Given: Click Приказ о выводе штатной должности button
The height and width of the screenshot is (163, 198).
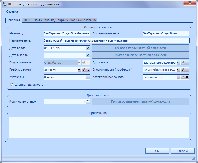Looking at the screenshot, I should [x=140, y=55].
